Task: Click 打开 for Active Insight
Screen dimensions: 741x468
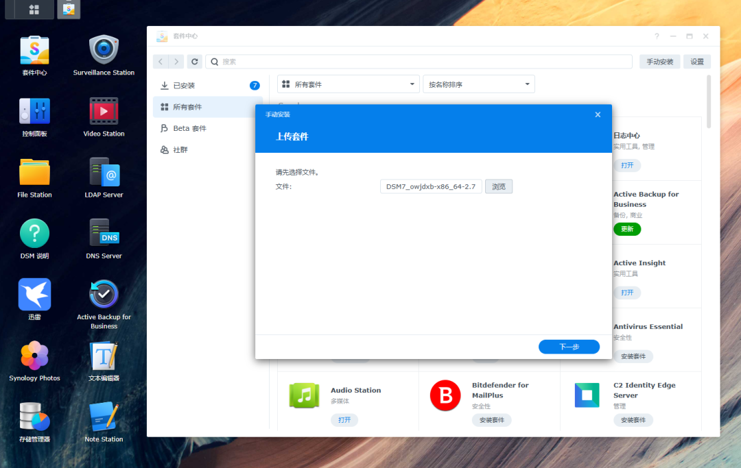Action: (627, 293)
